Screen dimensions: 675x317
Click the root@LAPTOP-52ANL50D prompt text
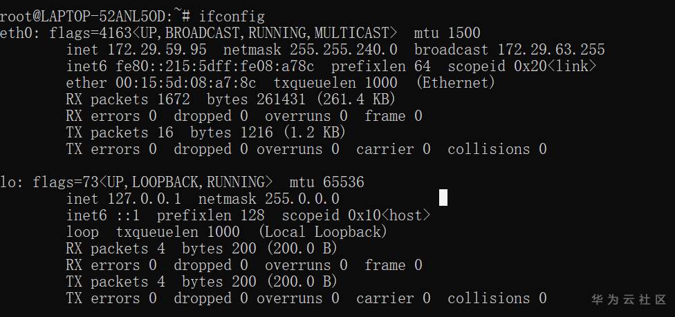pyautogui.click(x=82, y=16)
